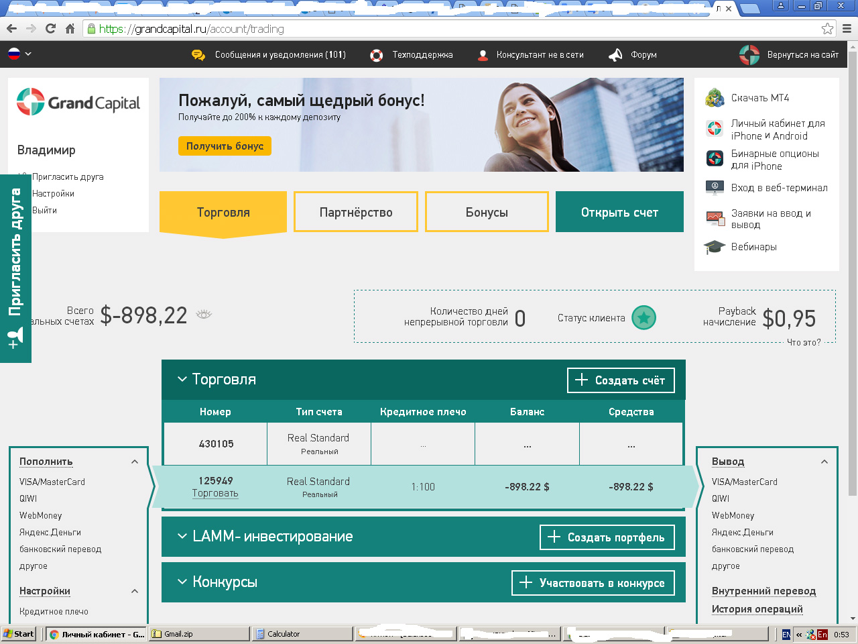Screen dimensions: 858x644
Task: Click plus icon in Создать счёт button
Action: click(581, 380)
